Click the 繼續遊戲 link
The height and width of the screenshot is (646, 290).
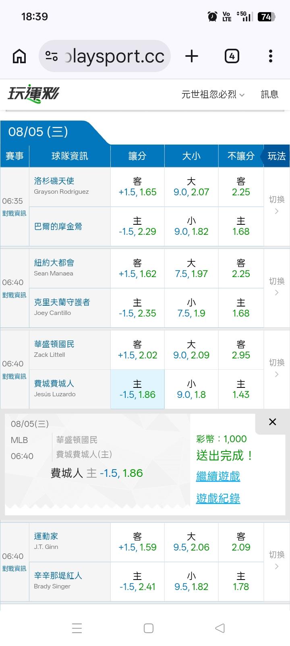coord(218,476)
